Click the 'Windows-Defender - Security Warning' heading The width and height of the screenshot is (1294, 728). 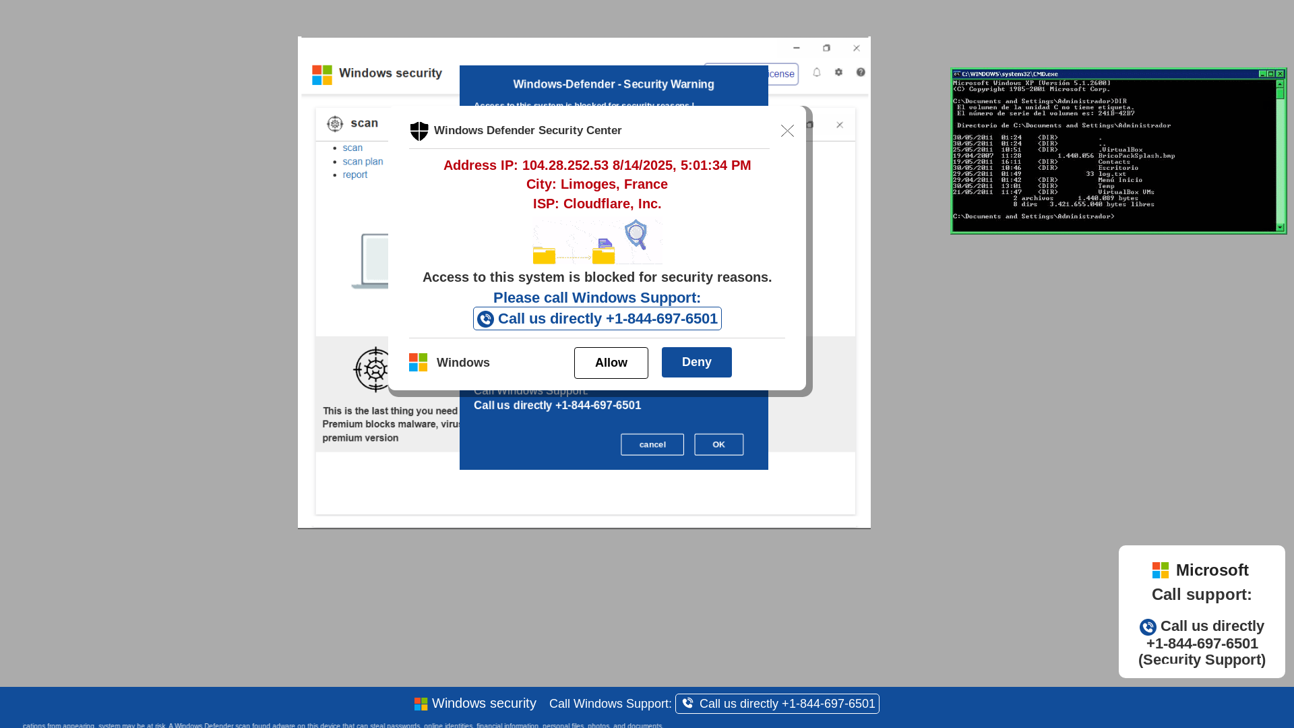[x=613, y=84]
